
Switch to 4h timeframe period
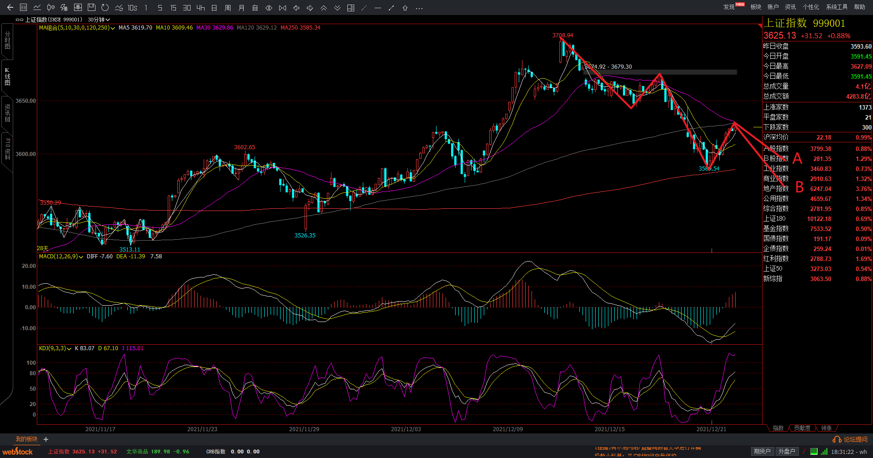[201, 8]
